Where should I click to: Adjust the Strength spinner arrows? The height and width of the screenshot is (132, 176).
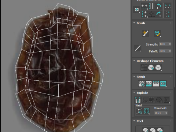click(170, 44)
